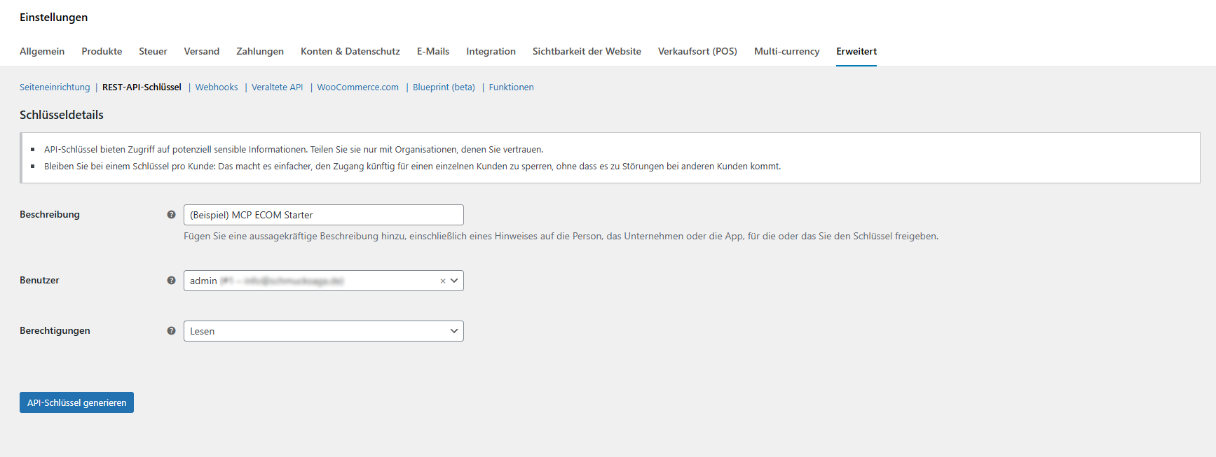This screenshot has height=457, width=1216.
Task: Click the Berechtigungen field label
Action: pos(55,331)
